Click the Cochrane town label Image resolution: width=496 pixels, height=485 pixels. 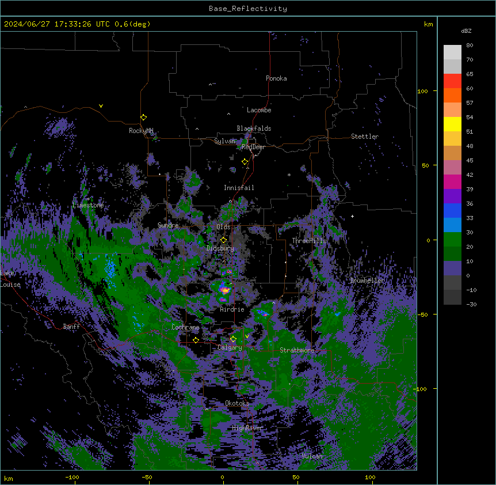point(185,327)
